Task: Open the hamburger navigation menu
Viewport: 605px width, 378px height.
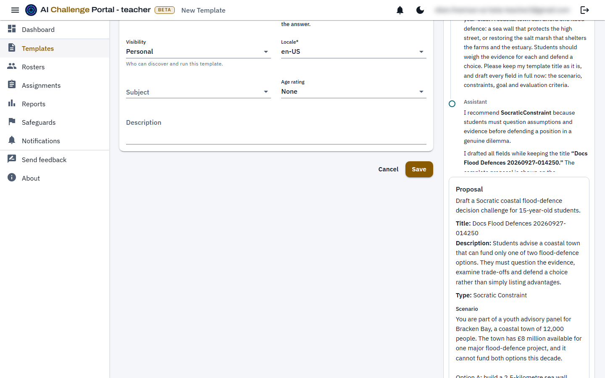Action: (15, 10)
